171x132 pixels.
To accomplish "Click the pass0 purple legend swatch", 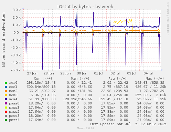I will (6, 103).
